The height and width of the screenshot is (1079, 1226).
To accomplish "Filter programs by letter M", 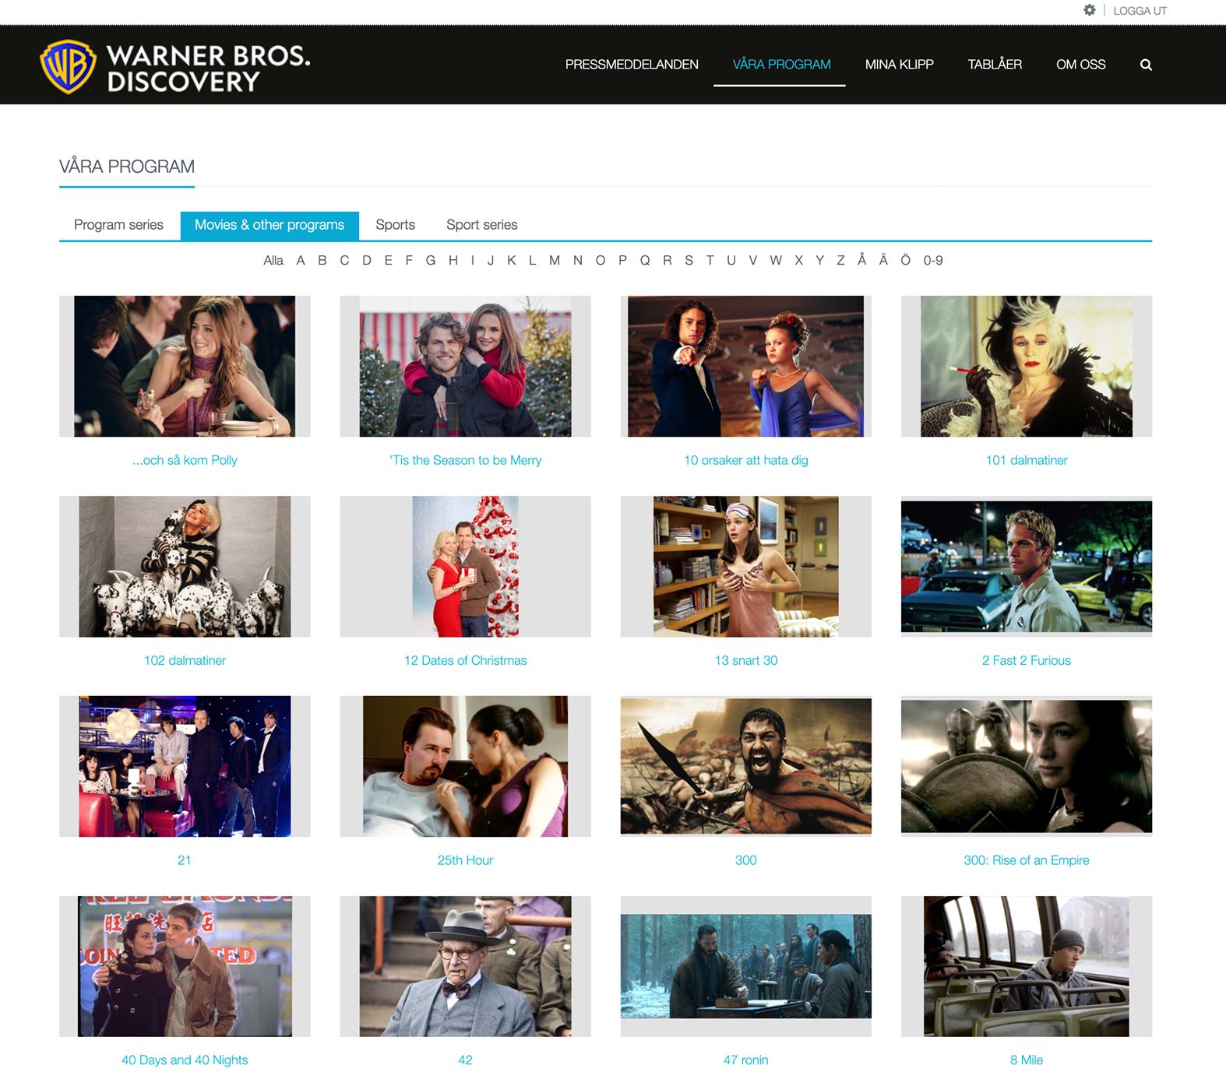I will pos(555,261).
